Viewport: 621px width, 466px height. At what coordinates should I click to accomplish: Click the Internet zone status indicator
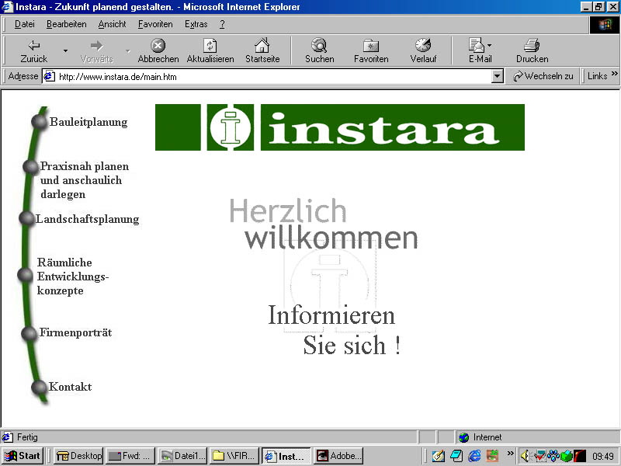point(480,437)
